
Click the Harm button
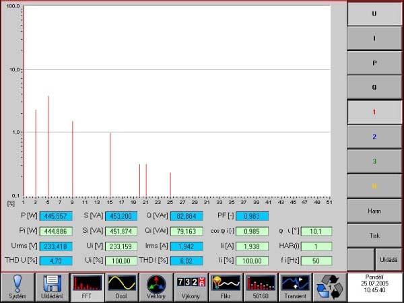[374, 211]
